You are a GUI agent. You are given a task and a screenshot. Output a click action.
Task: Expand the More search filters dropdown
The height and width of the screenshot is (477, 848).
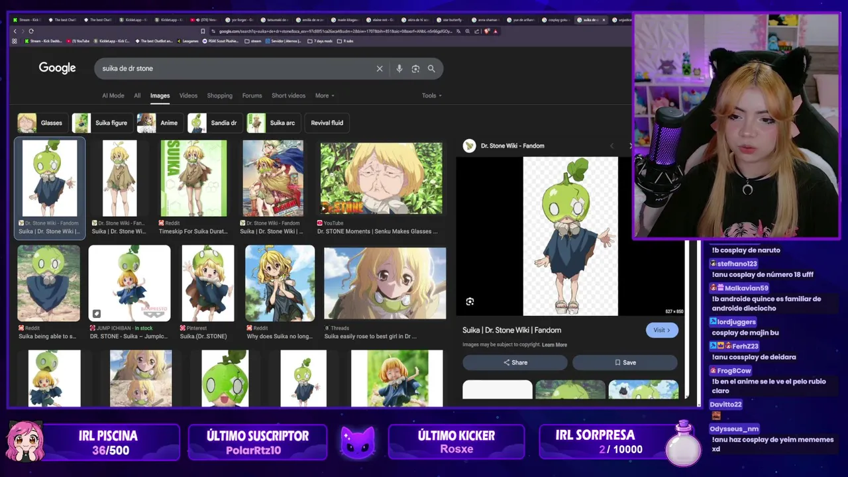click(x=325, y=95)
